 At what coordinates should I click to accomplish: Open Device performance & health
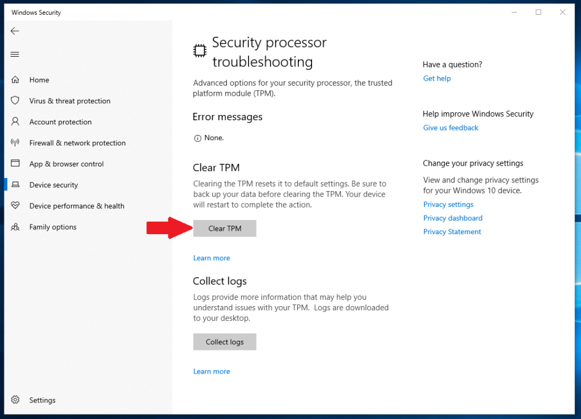click(x=88, y=206)
